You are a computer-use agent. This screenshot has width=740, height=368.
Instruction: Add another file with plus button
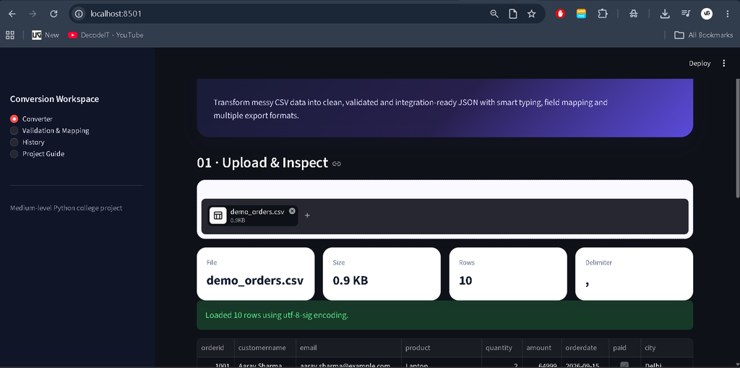click(307, 215)
